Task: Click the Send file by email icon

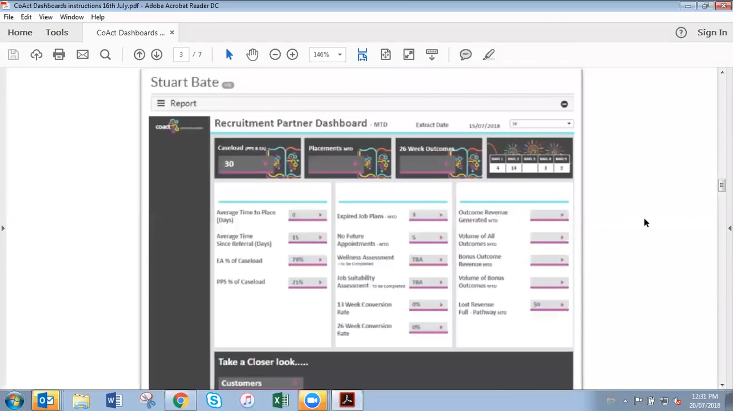Action: (x=82, y=55)
